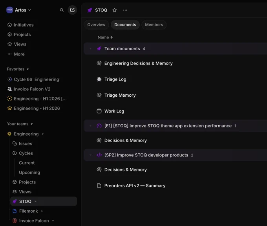This screenshot has width=267, height=226.
Task: Open the Work Log document
Action: tap(114, 111)
